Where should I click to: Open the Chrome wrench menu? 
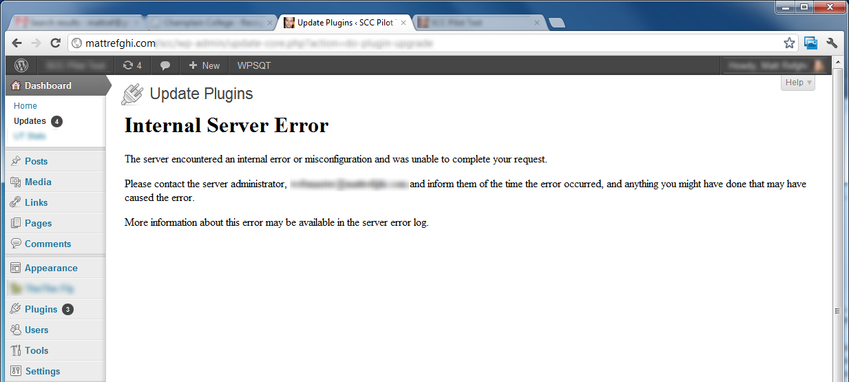(x=832, y=43)
